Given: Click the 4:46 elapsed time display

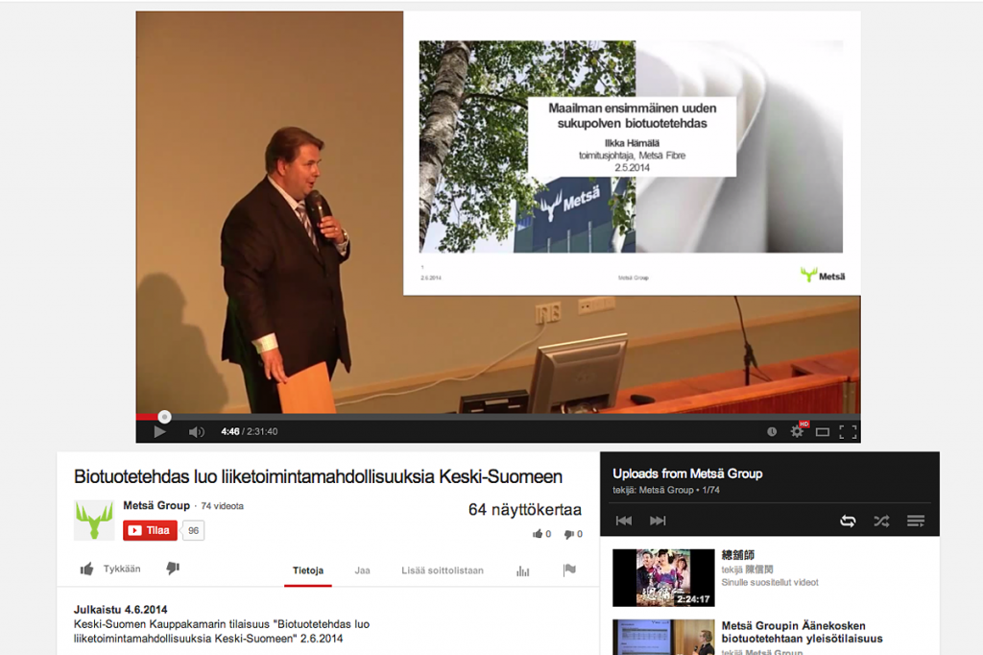Looking at the screenshot, I should click(x=230, y=431).
